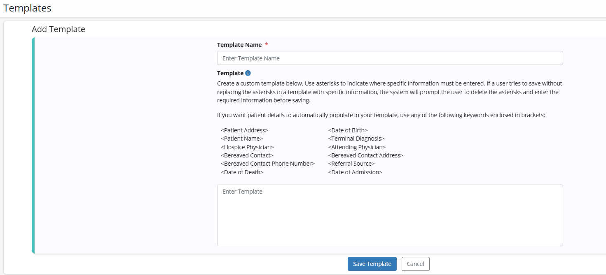606x275 pixels.
Task: Click the <Attending Physician> keyword
Action: [x=357, y=147]
